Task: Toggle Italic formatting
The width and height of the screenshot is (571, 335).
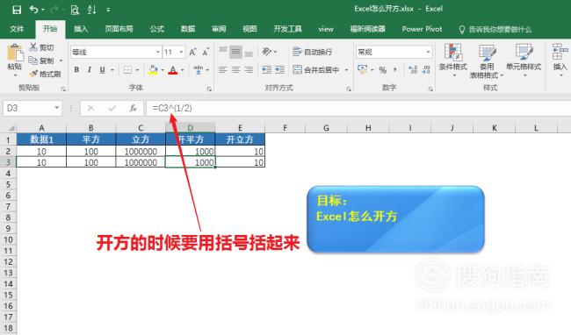Action: 90,70
